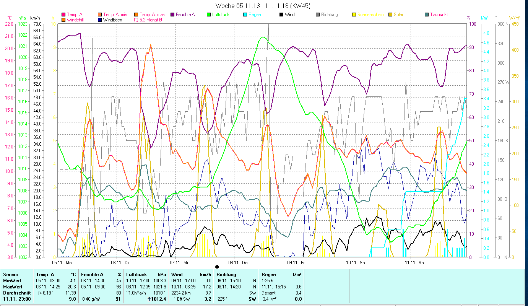Click the pressure rate '^1.0hPa/h'

tap(136, 293)
